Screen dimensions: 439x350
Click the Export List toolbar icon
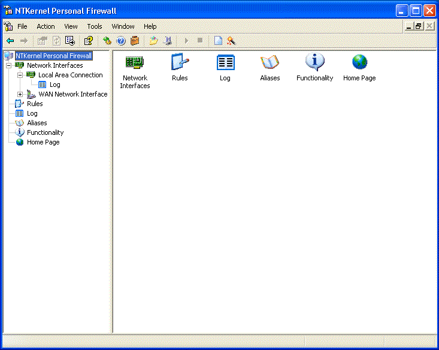pos(70,41)
